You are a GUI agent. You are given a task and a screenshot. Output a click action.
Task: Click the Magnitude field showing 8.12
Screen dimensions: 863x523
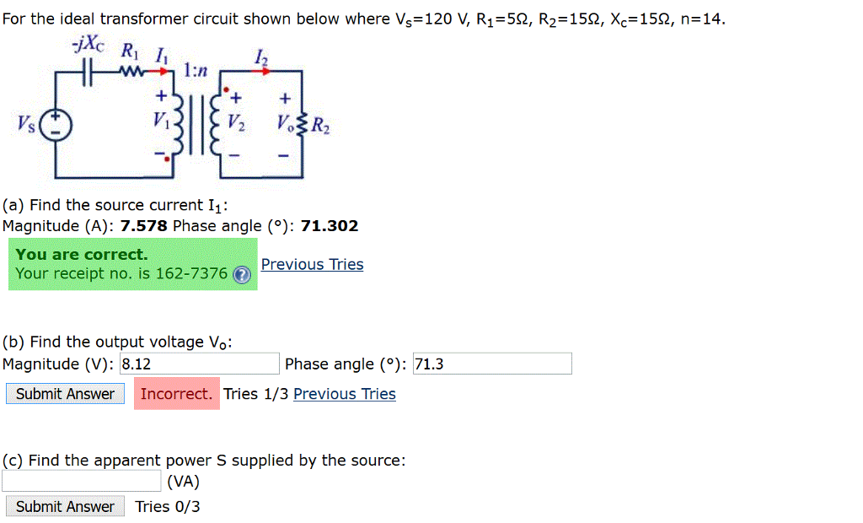(198, 363)
